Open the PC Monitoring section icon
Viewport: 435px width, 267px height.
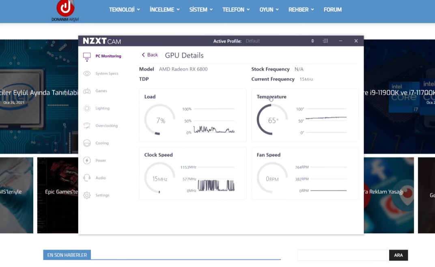point(87,56)
